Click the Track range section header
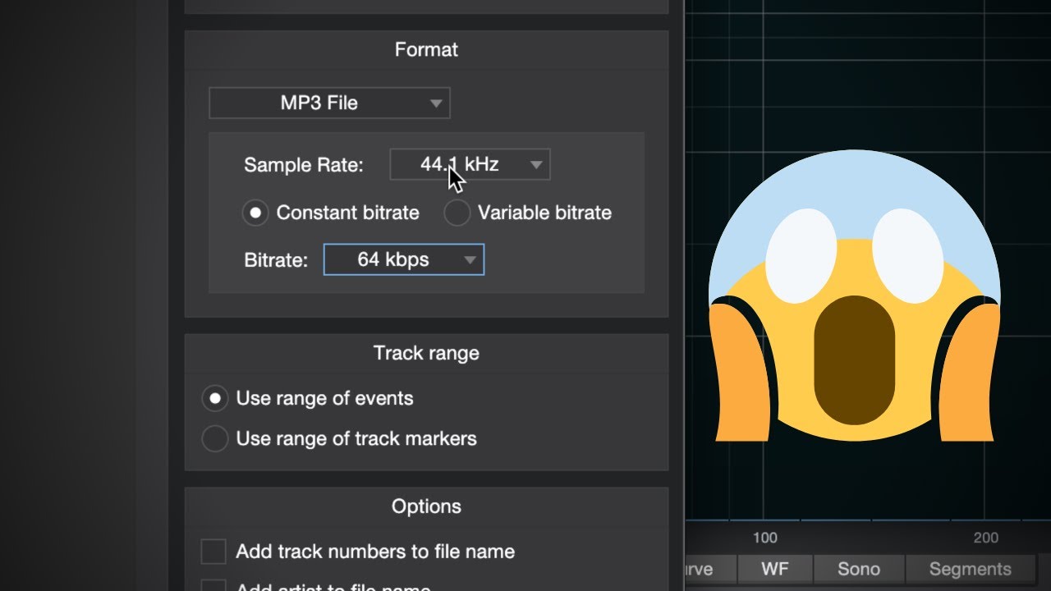1051x591 pixels. tap(426, 353)
